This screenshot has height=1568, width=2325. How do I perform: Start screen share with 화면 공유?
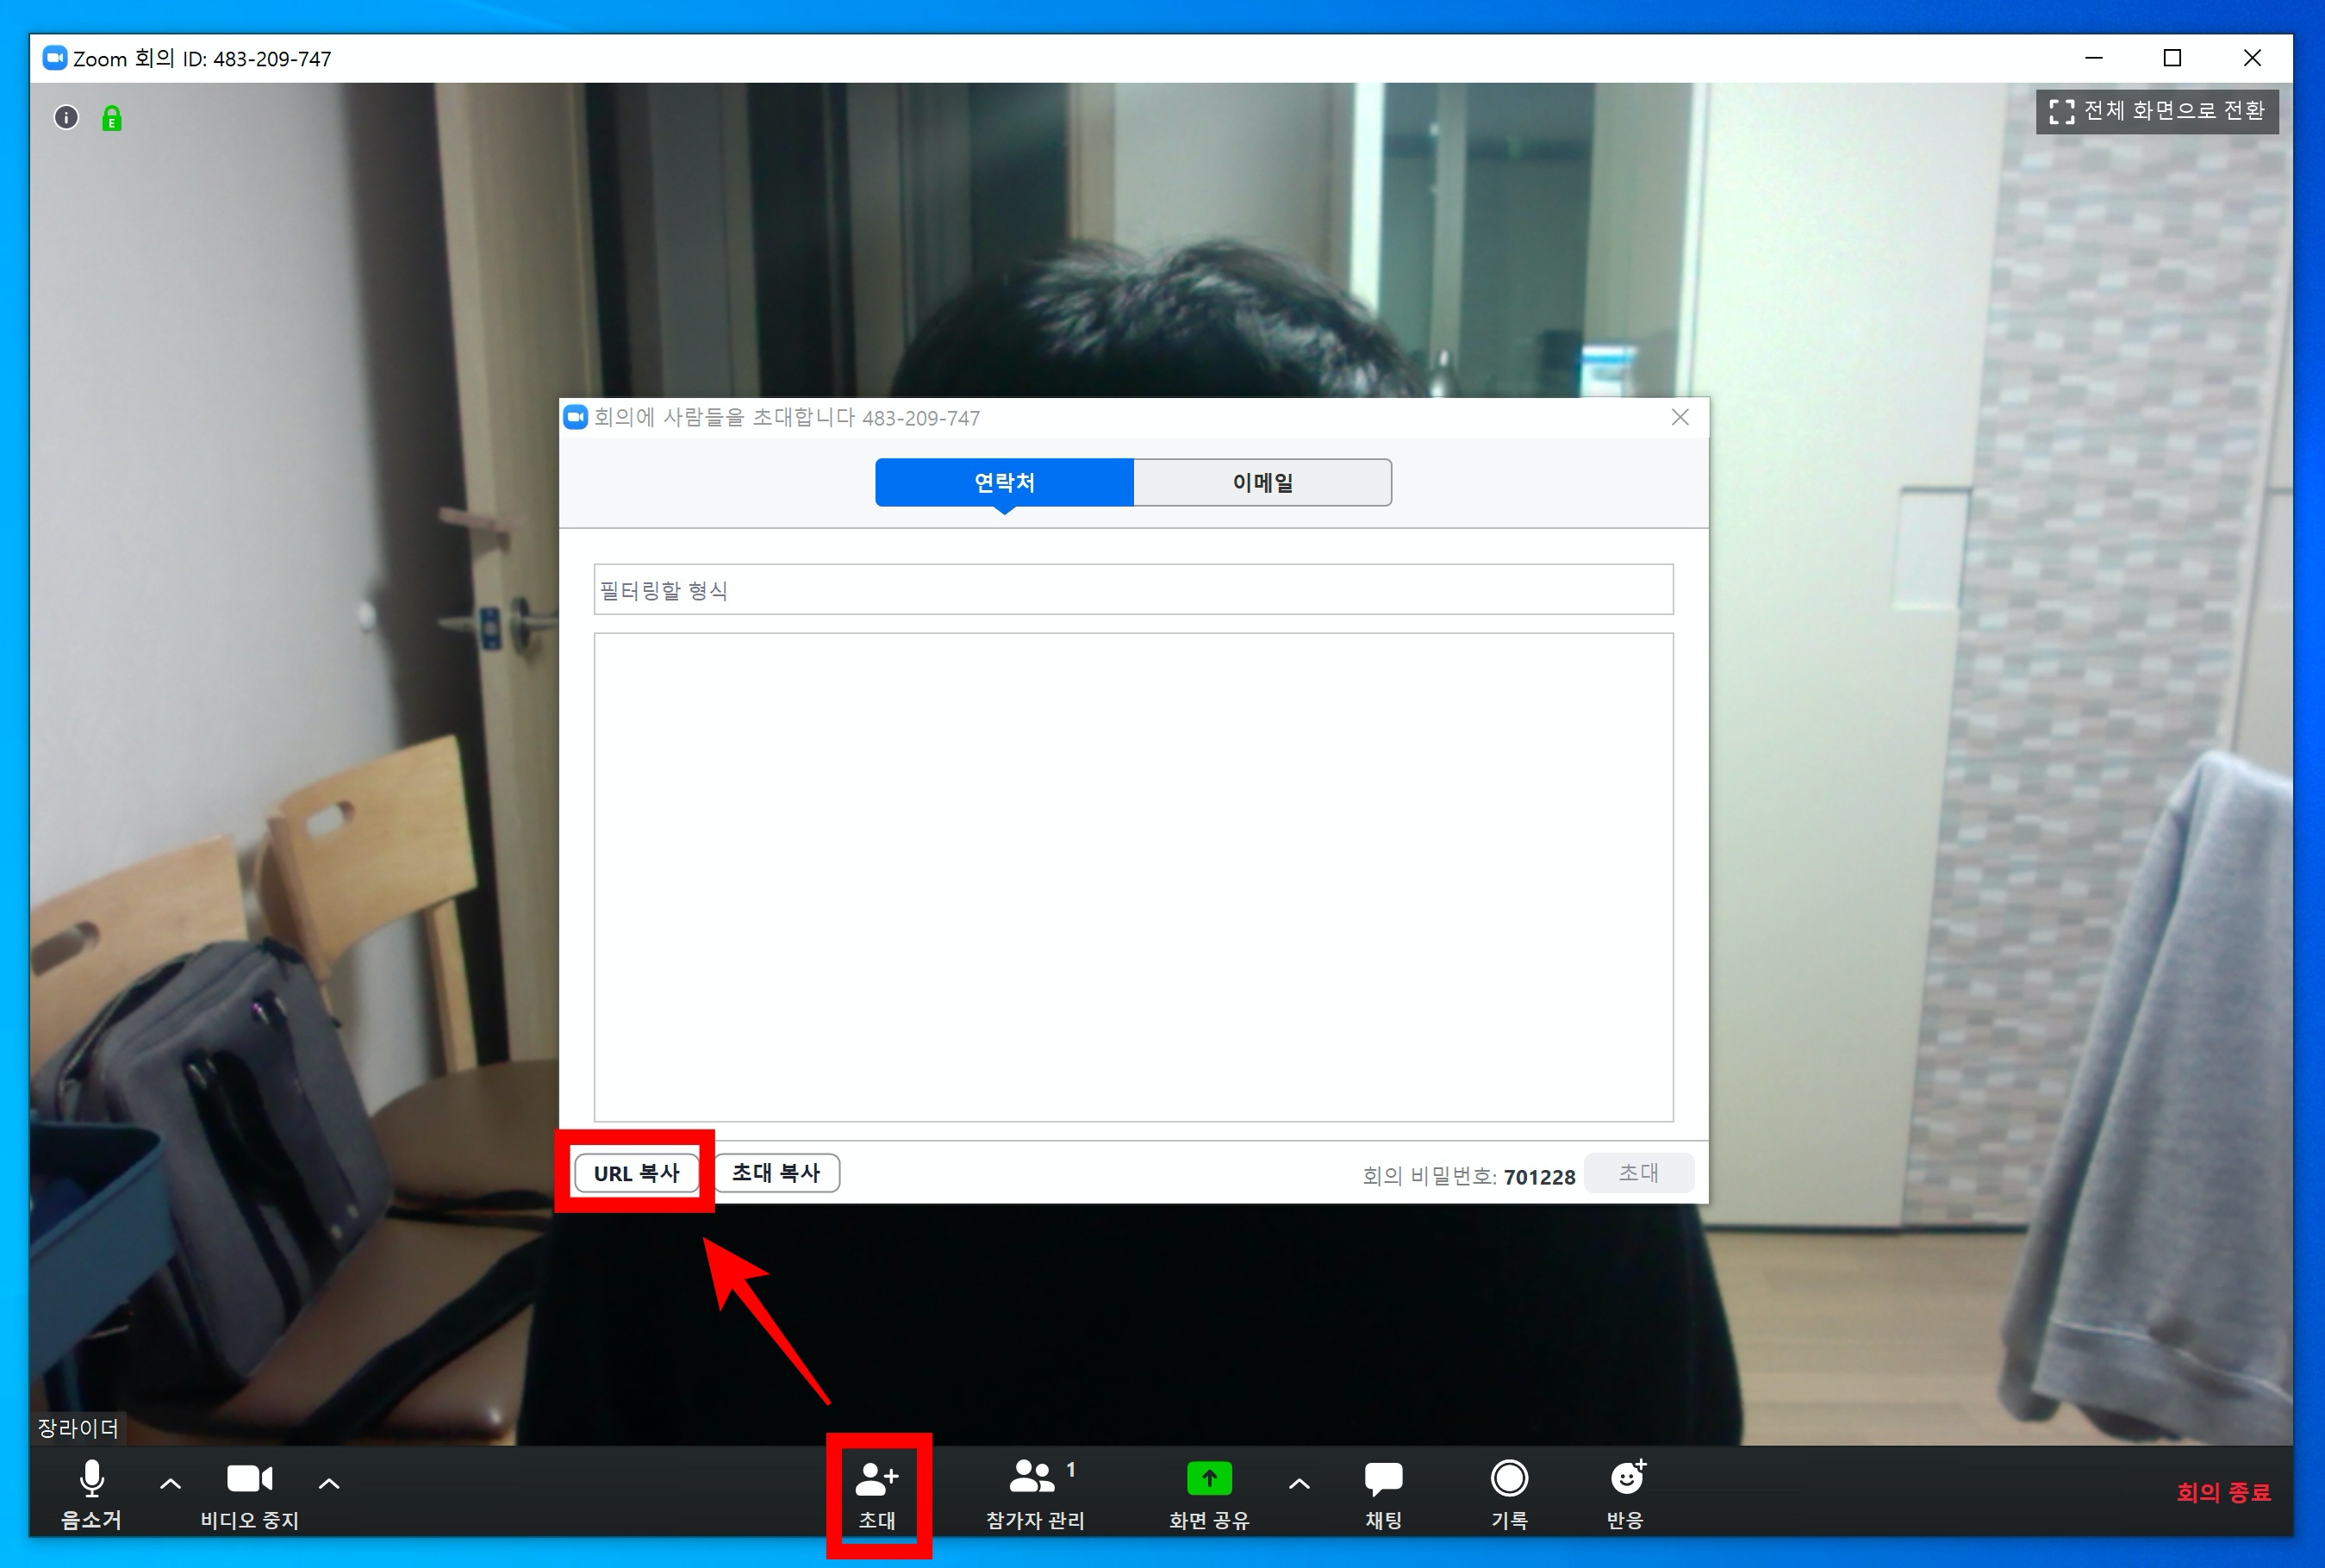(1208, 1480)
